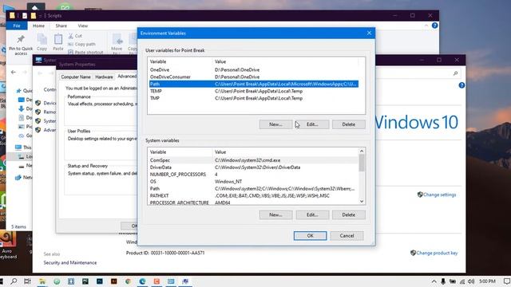
Task: Click Change product key link
Action: [x=437, y=253]
